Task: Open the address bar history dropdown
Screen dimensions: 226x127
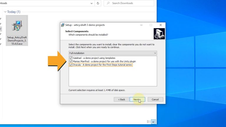Action: tap(92, 3)
